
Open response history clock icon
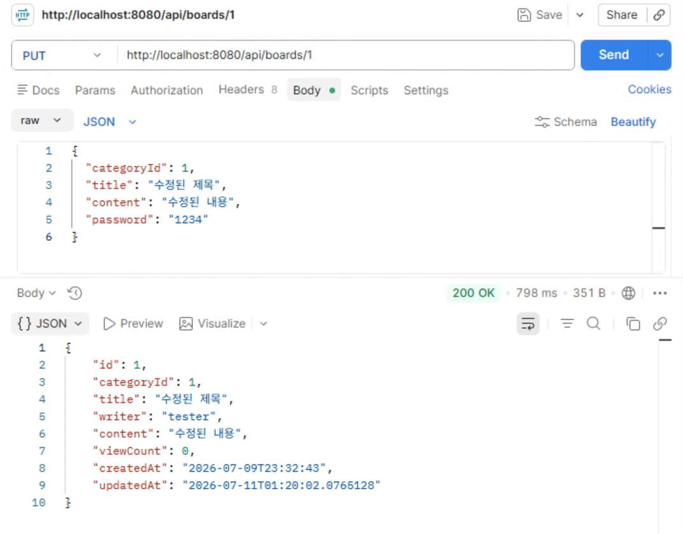coord(75,292)
